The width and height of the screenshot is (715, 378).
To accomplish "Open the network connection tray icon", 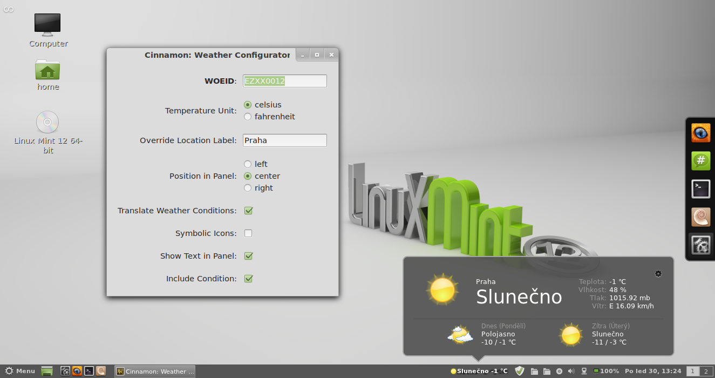I will pyautogui.click(x=584, y=371).
